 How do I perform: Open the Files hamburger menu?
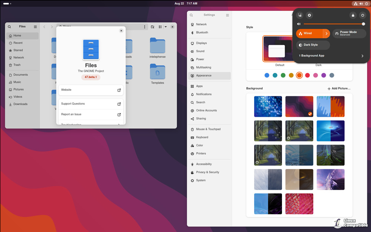coord(35,27)
